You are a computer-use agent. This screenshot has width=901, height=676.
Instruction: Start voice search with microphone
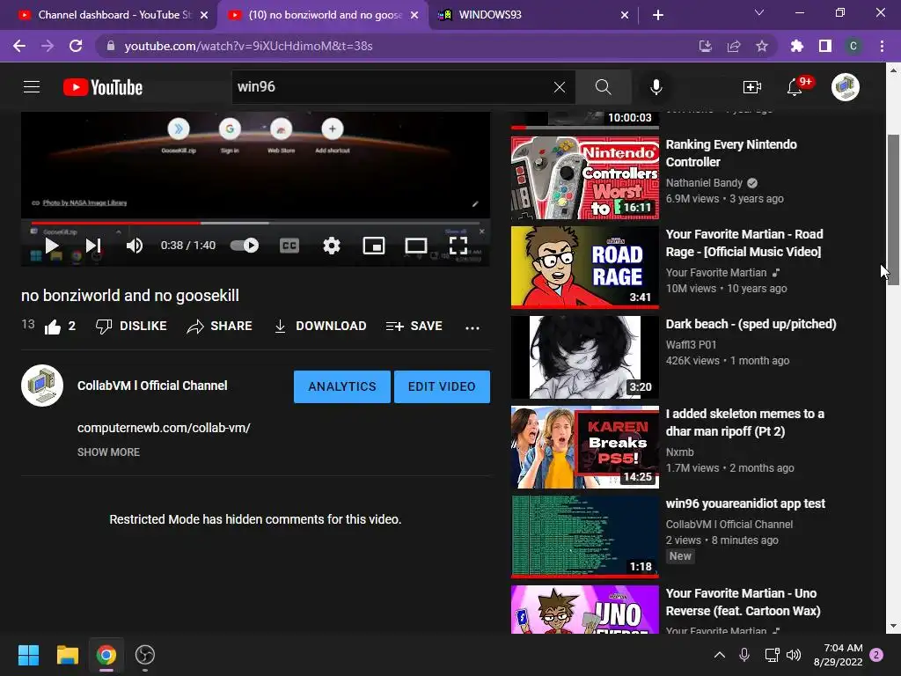coord(656,87)
